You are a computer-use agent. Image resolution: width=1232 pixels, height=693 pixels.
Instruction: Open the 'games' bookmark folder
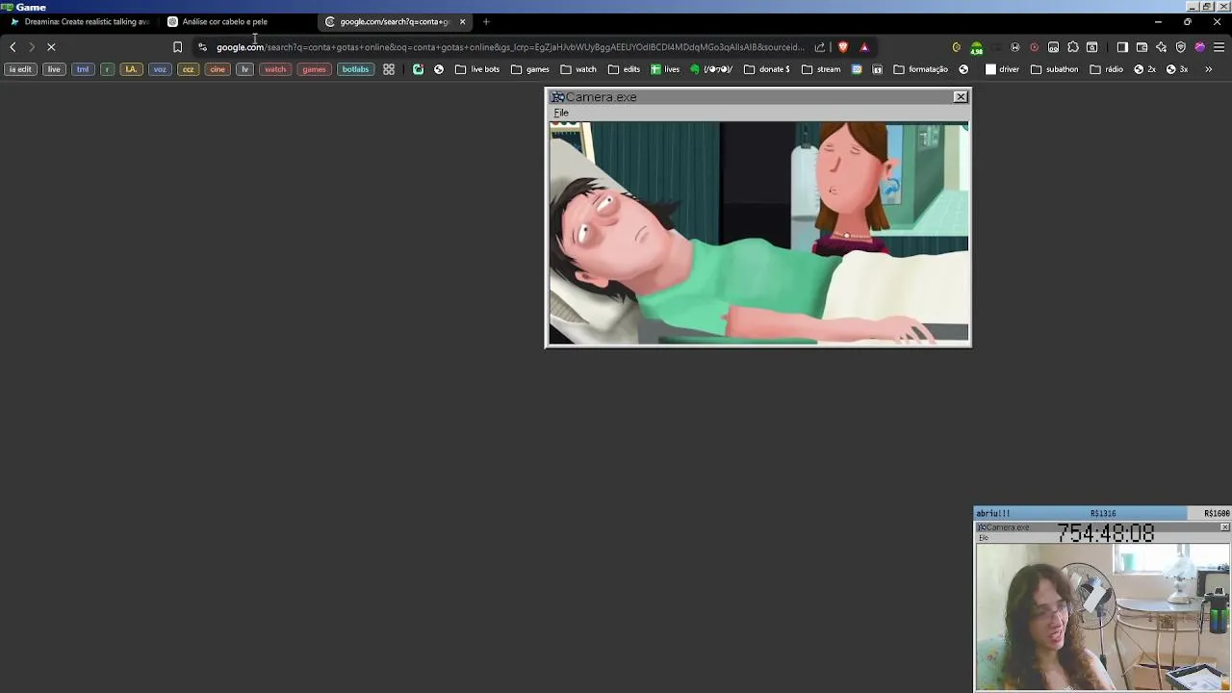pos(530,69)
